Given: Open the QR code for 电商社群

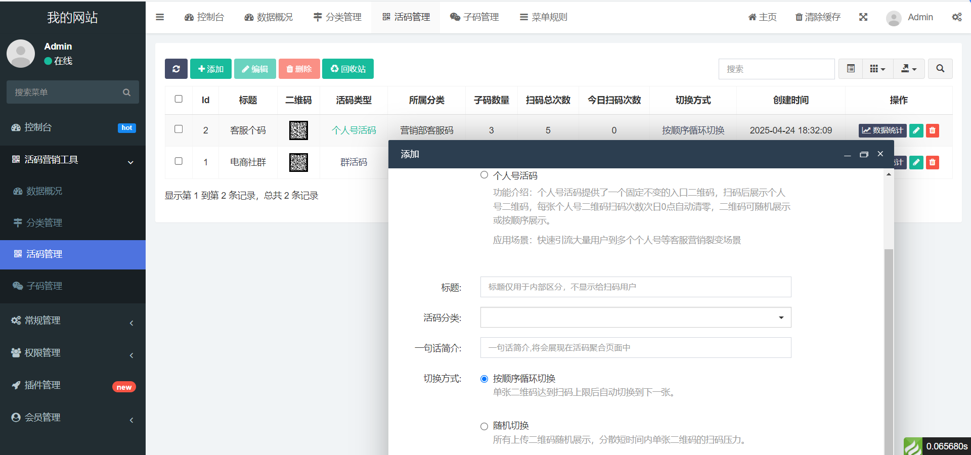Looking at the screenshot, I should tap(298, 162).
